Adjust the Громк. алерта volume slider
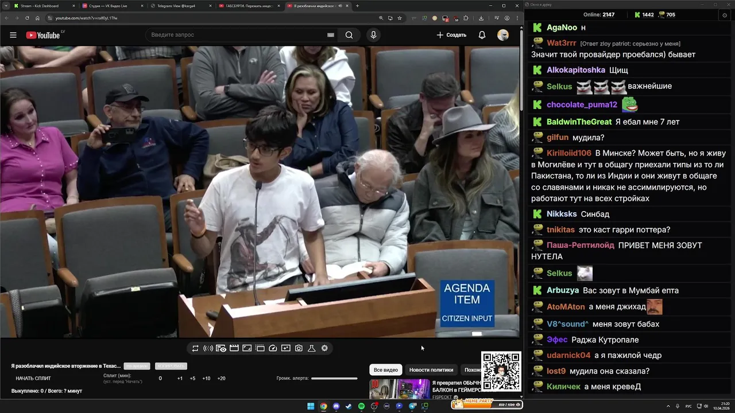 coord(334,379)
